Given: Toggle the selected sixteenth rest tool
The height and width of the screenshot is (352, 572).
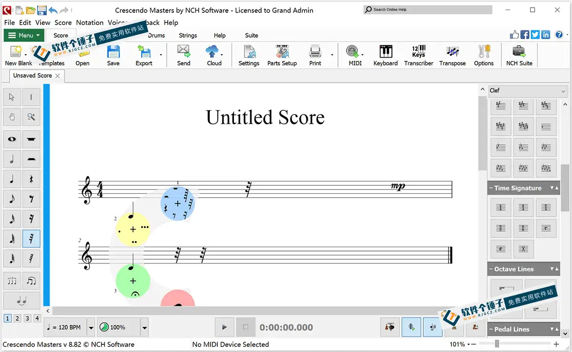Looking at the screenshot, I should pos(31,238).
